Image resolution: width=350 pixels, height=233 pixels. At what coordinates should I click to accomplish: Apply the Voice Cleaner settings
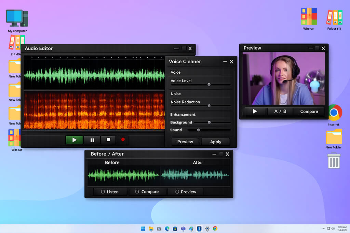click(x=216, y=142)
